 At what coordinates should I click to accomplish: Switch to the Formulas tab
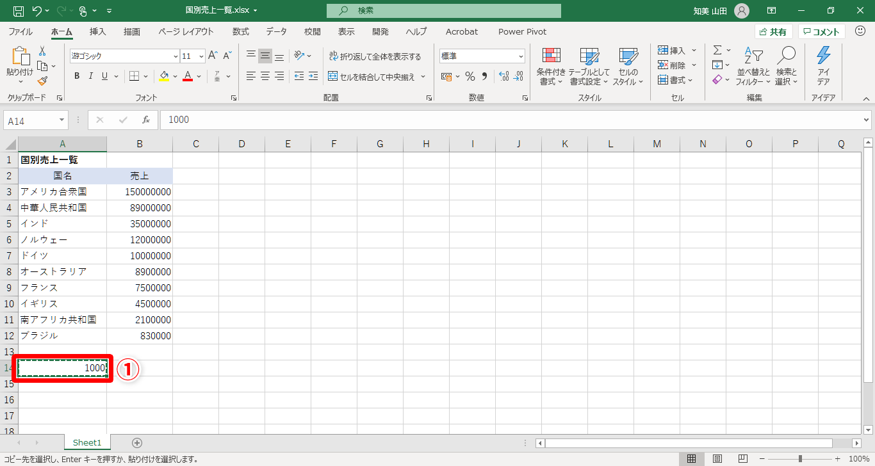(x=241, y=31)
